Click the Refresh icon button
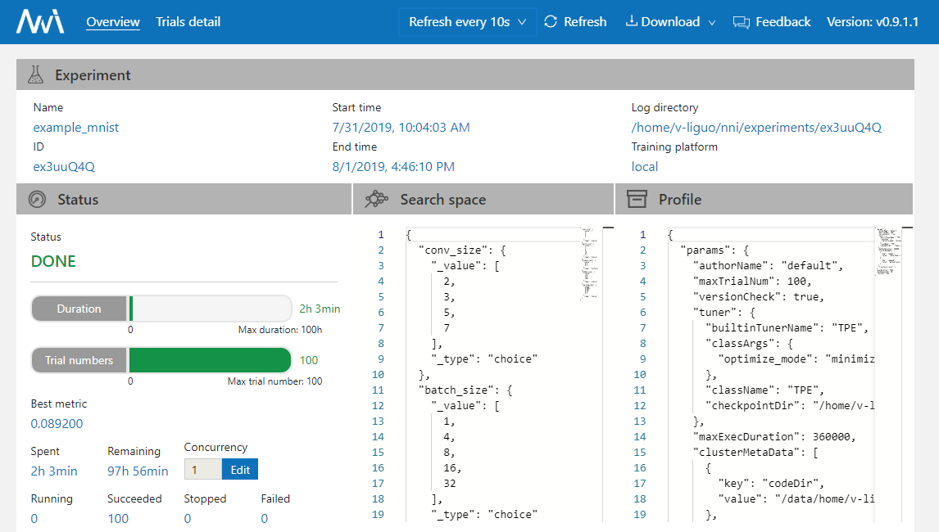The width and height of the screenshot is (939, 532). (x=551, y=22)
